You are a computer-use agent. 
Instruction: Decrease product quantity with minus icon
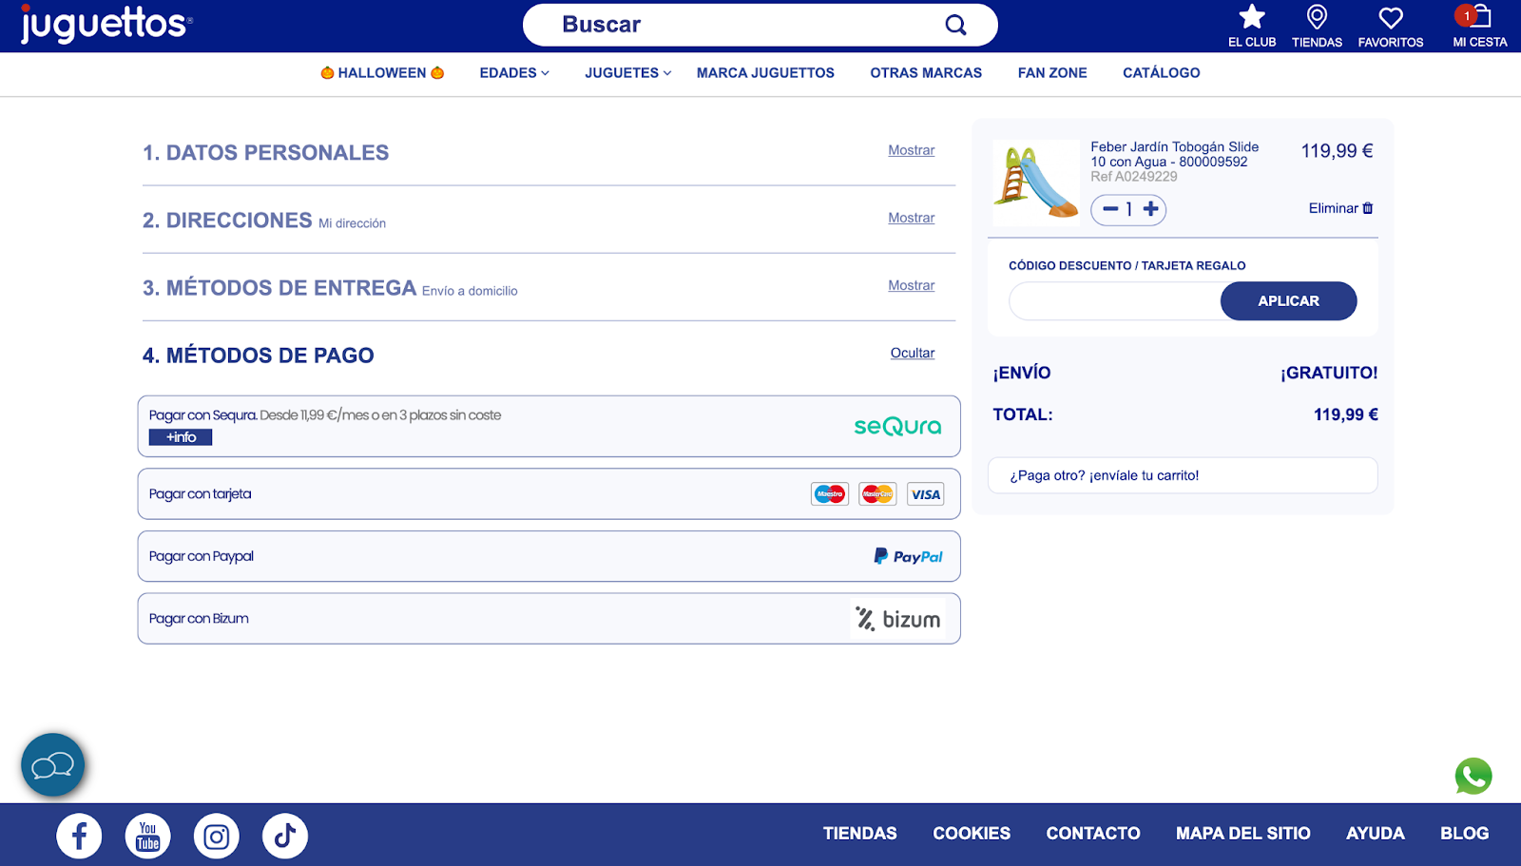pyautogui.click(x=1109, y=209)
